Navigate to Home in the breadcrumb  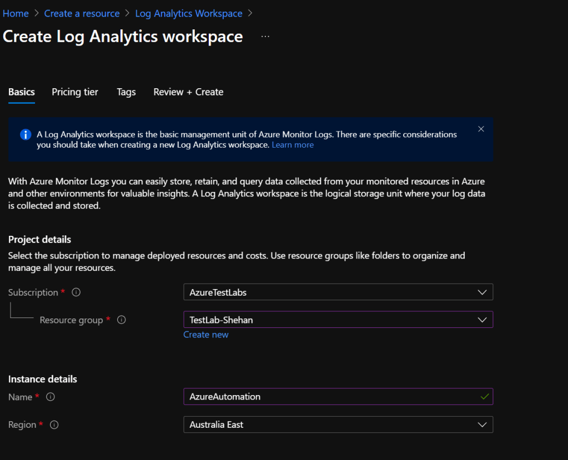click(16, 13)
